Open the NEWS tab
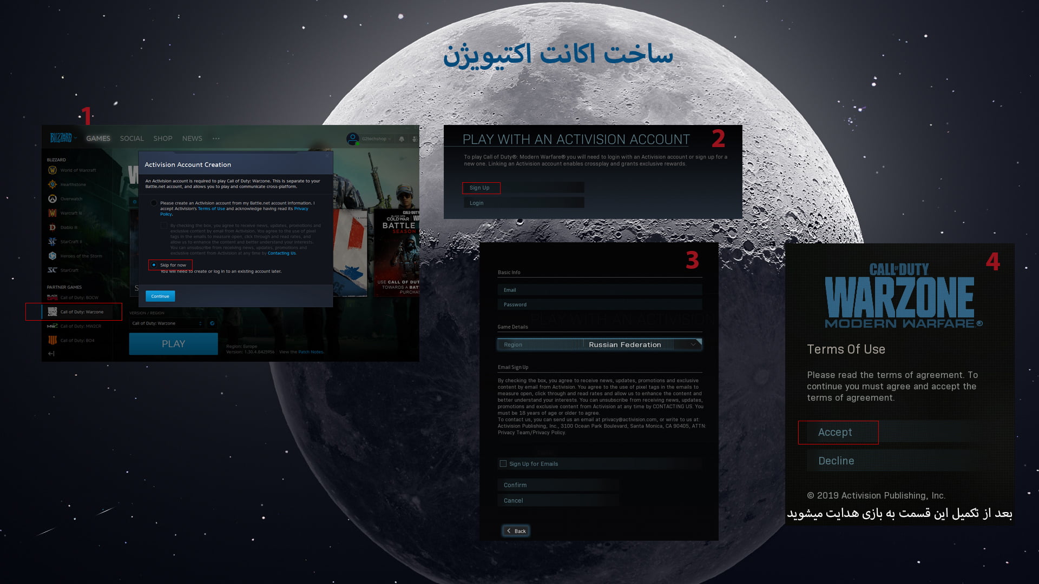Image resolution: width=1039 pixels, height=584 pixels. (192, 138)
